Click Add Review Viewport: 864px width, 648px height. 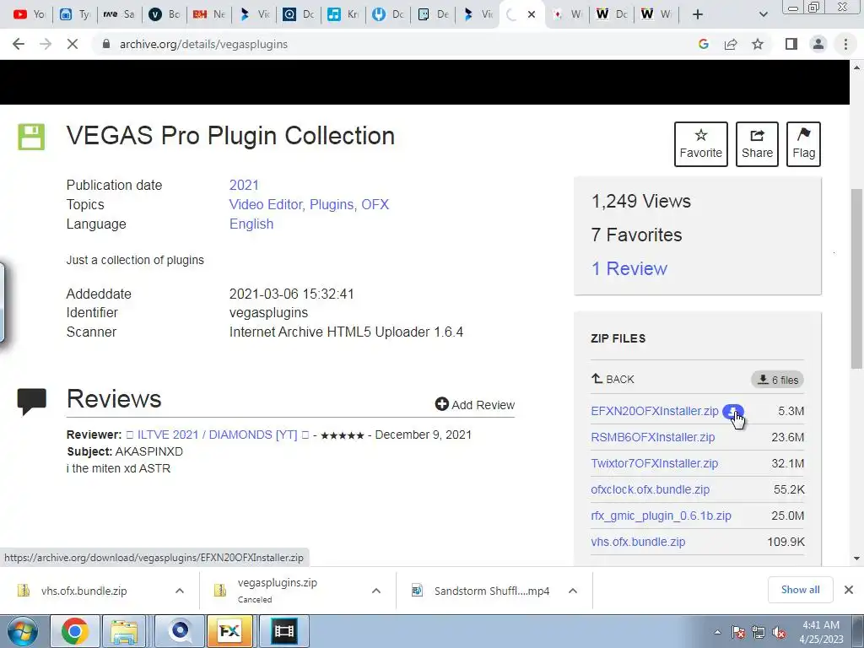[x=475, y=404]
